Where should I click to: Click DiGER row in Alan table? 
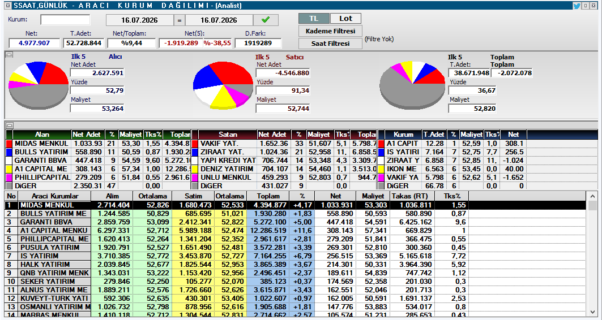click(99, 186)
